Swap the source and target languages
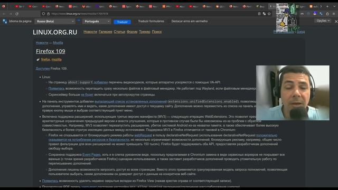 tap(79, 20)
